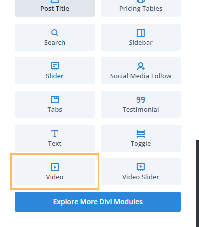Click the Social Media Follow person icon

[141, 66]
